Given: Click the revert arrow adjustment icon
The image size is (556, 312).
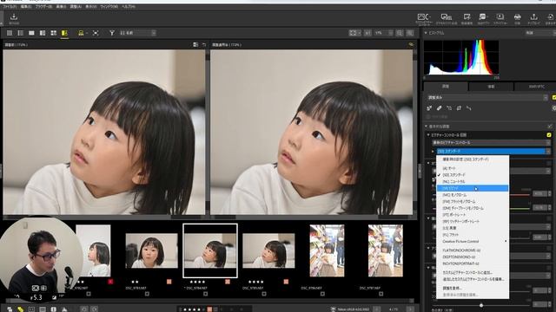Looking at the screenshot, I should click(469, 107).
